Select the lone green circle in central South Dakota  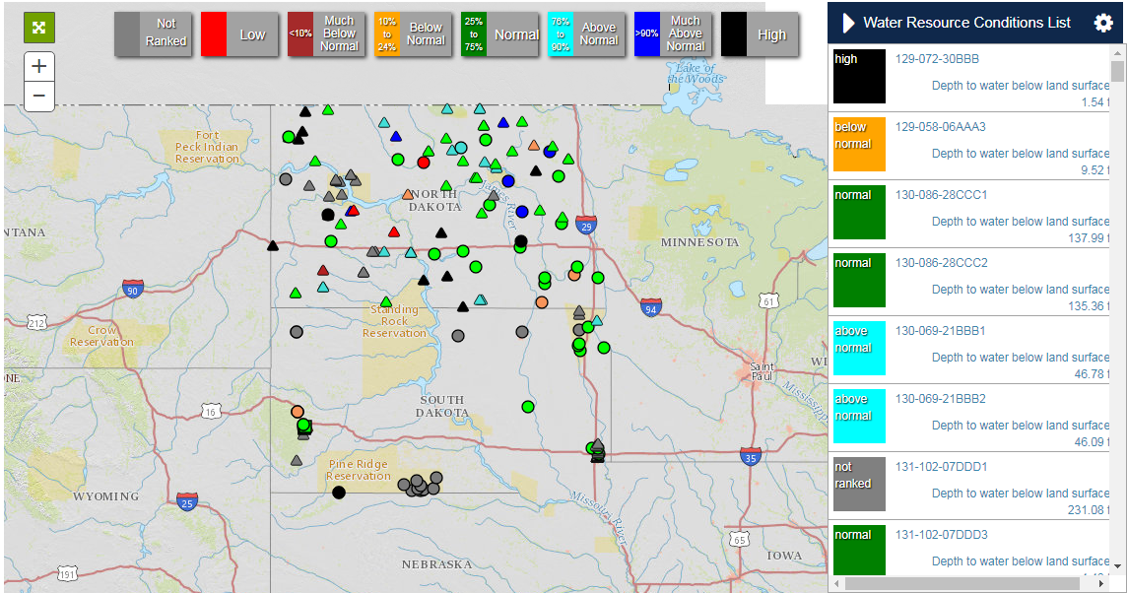point(528,407)
